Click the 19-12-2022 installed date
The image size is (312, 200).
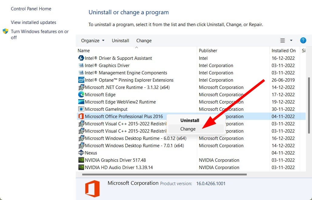283,102
